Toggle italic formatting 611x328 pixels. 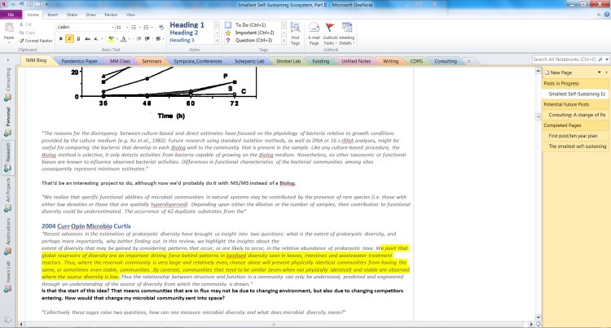tap(69, 38)
